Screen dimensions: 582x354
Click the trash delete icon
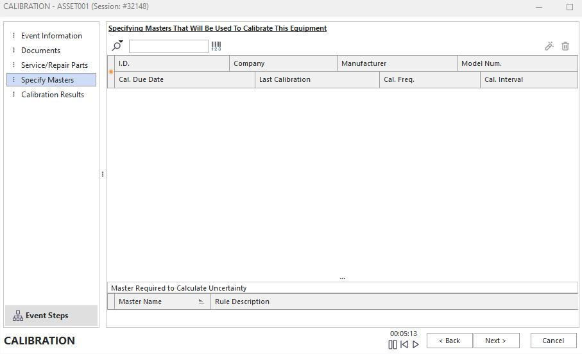pos(565,46)
